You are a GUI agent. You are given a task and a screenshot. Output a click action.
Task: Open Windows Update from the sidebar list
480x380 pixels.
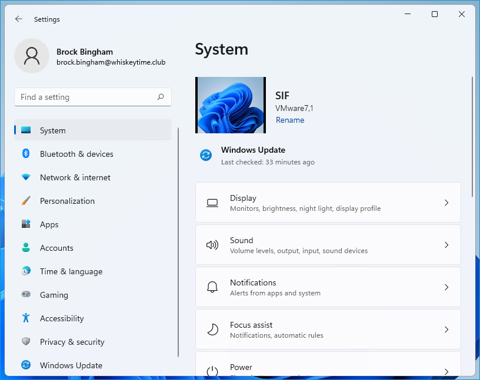(x=71, y=365)
